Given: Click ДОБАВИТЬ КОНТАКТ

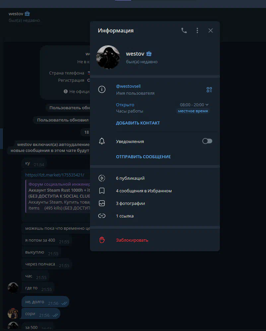Looking at the screenshot, I should [x=138, y=123].
